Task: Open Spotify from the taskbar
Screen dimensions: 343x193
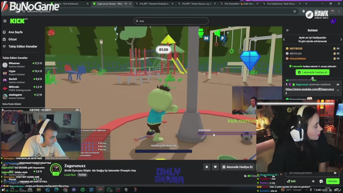Action: [83, 190]
